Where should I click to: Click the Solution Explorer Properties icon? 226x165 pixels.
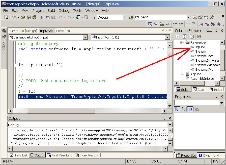pyautogui.click(x=199, y=36)
